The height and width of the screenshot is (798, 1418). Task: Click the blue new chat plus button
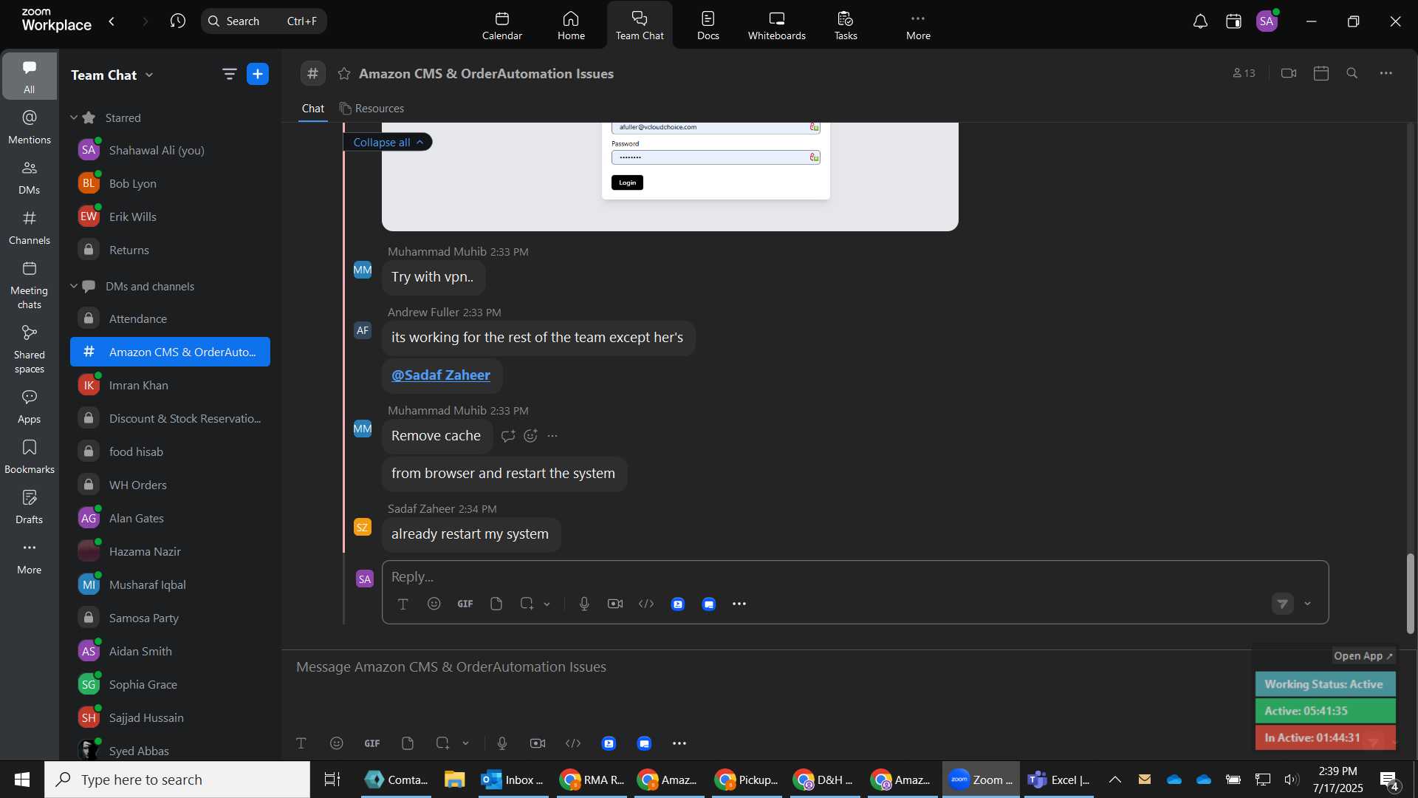pyautogui.click(x=258, y=74)
